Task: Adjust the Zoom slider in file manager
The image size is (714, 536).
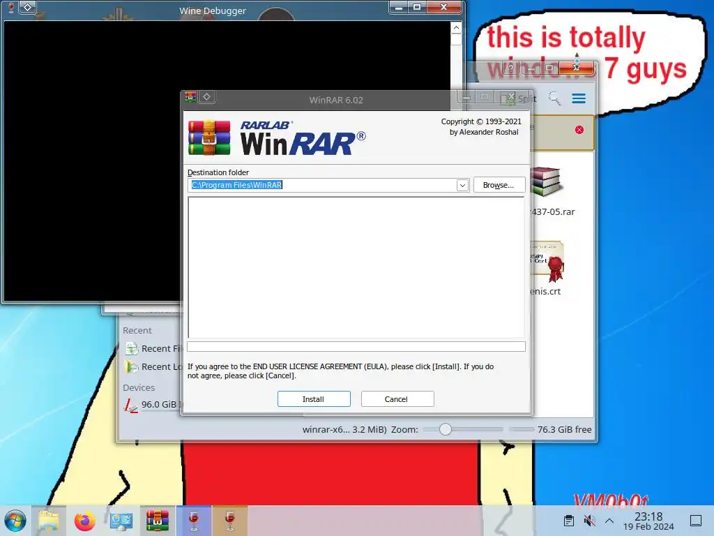Action: [463, 429]
